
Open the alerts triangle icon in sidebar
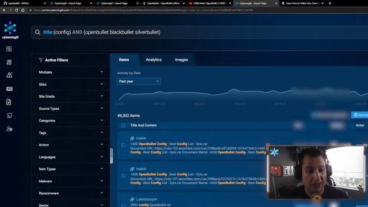tap(9, 75)
